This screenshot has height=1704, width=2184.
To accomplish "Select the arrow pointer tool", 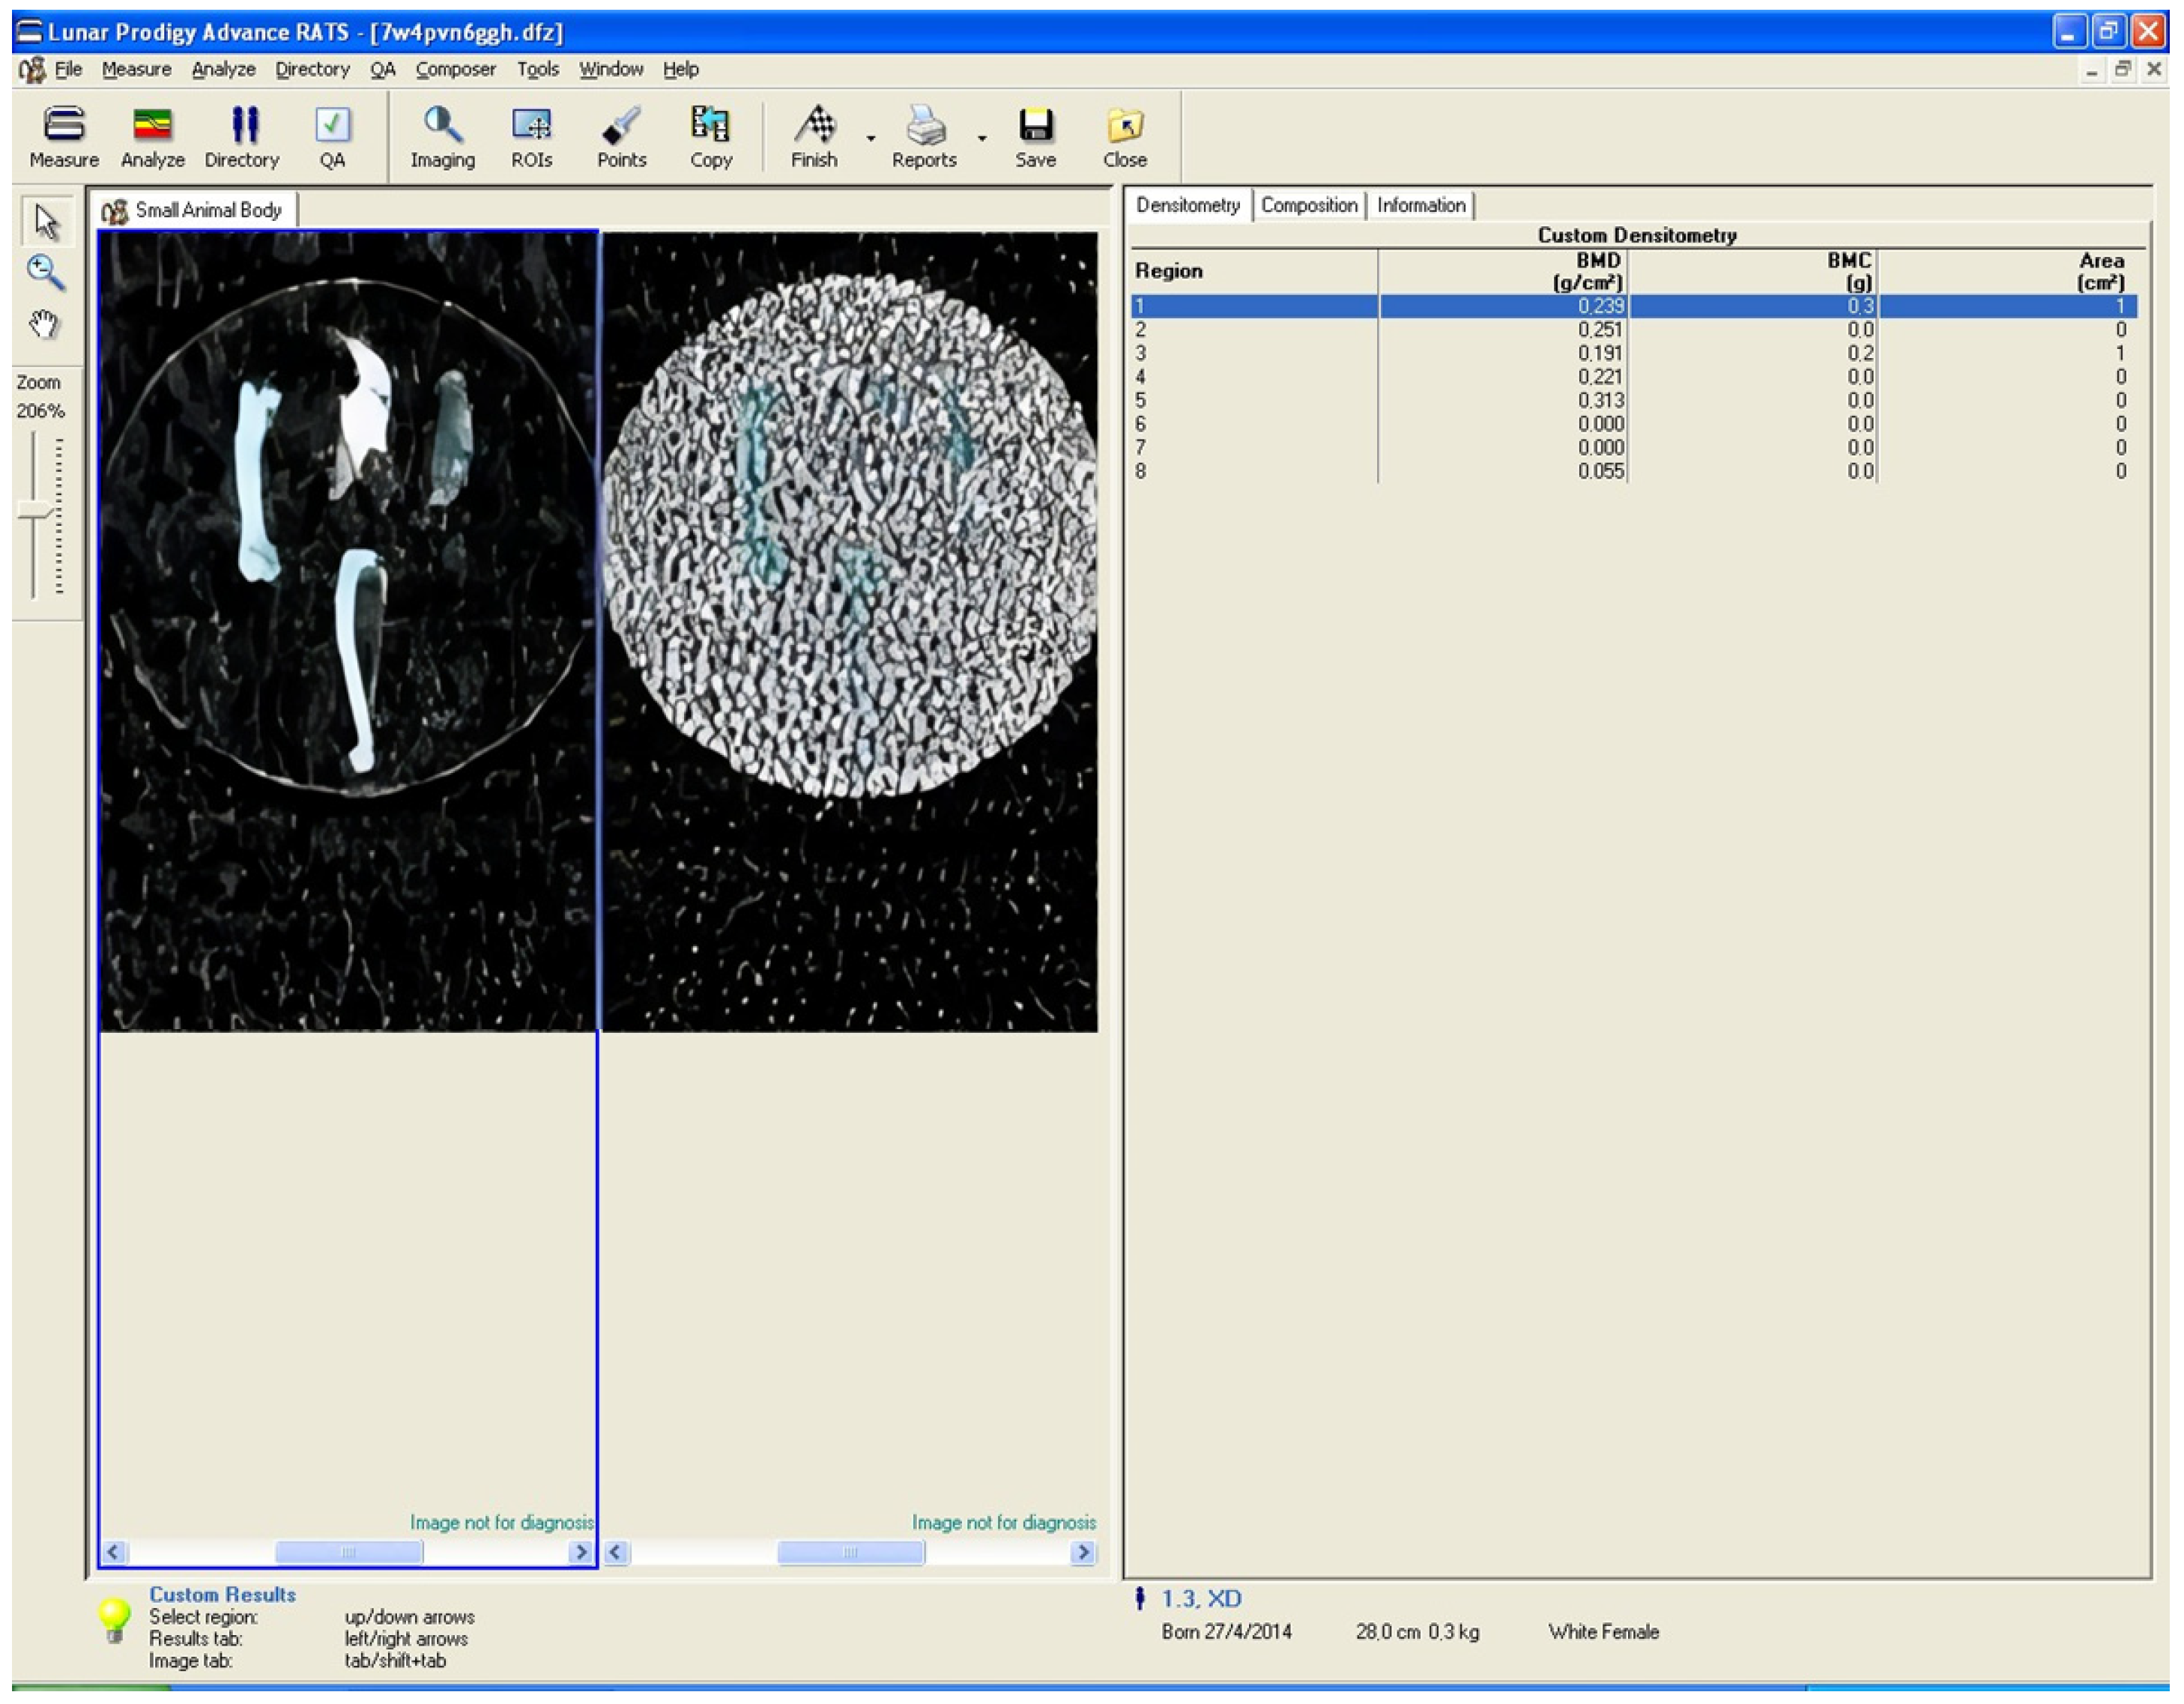I will tap(45, 221).
